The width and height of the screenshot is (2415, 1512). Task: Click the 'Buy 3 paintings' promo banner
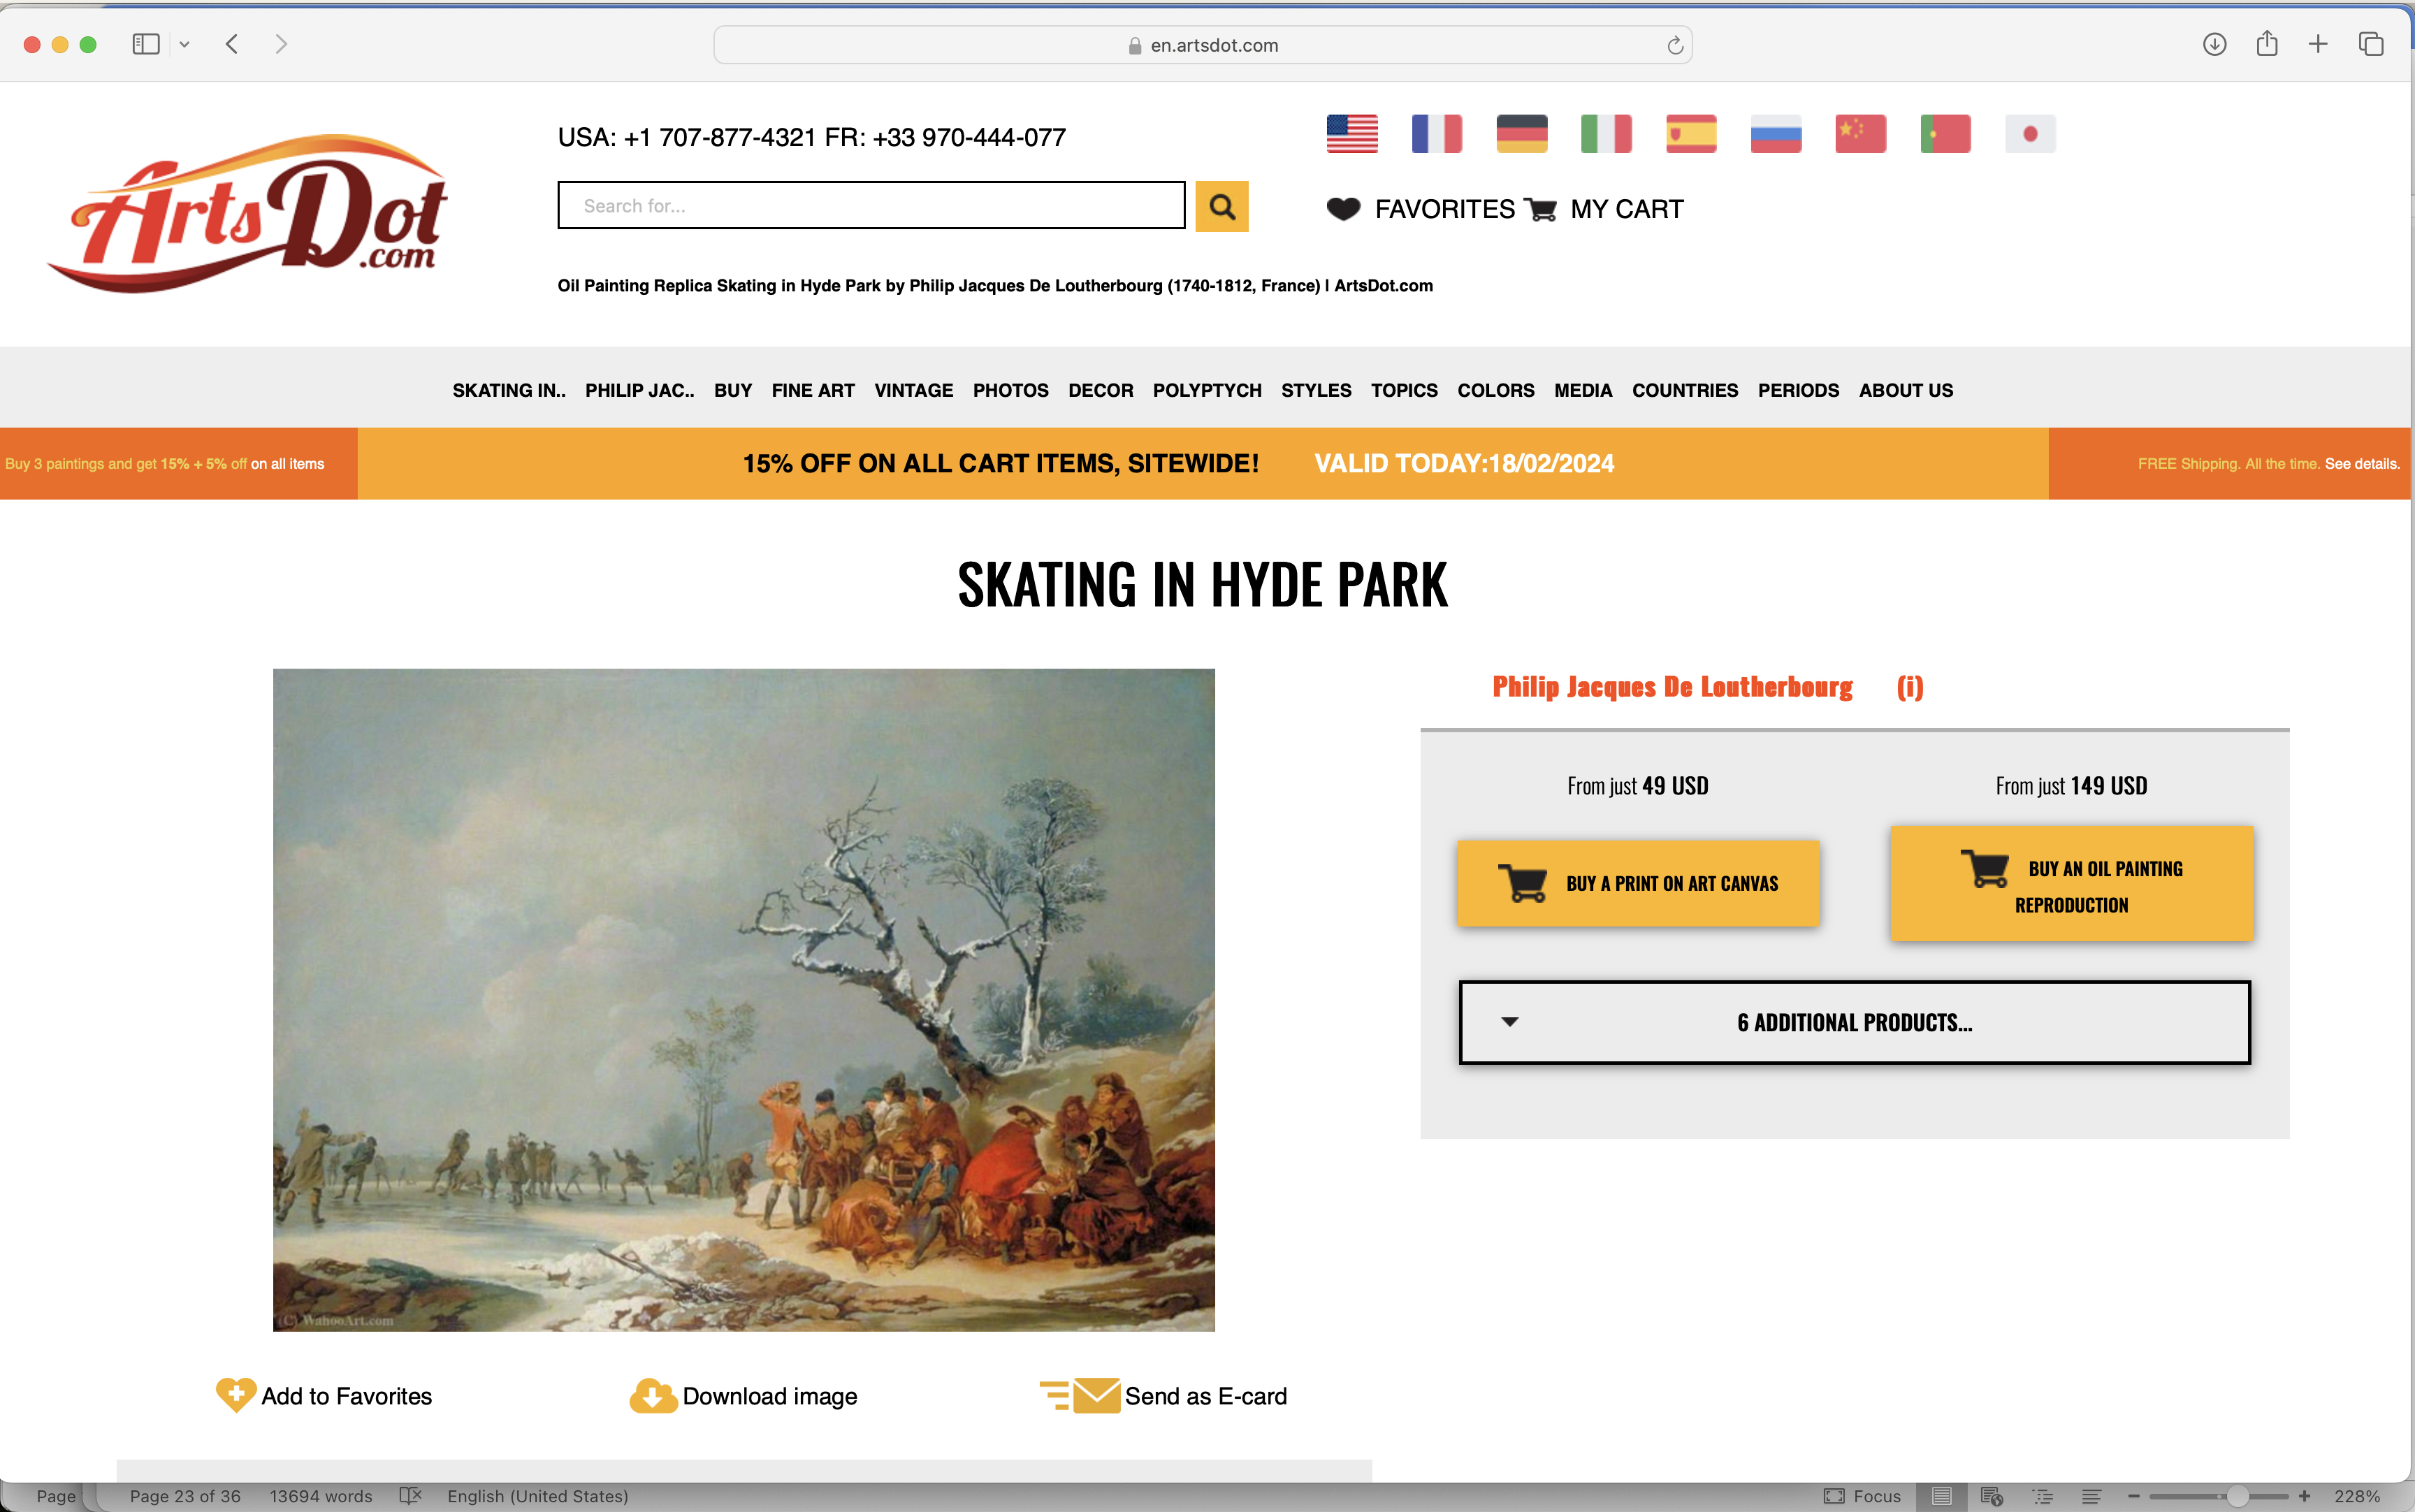click(x=178, y=464)
